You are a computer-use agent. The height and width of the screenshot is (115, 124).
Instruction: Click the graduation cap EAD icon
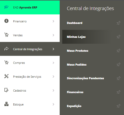click(x=6, y=7)
